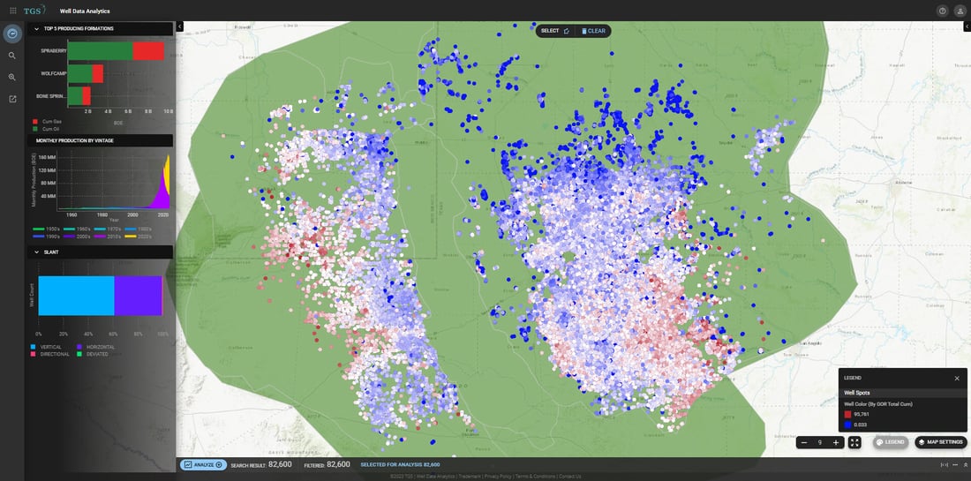Open the user account profile icon
This screenshot has height=481, width=971.
click(960, 11)
